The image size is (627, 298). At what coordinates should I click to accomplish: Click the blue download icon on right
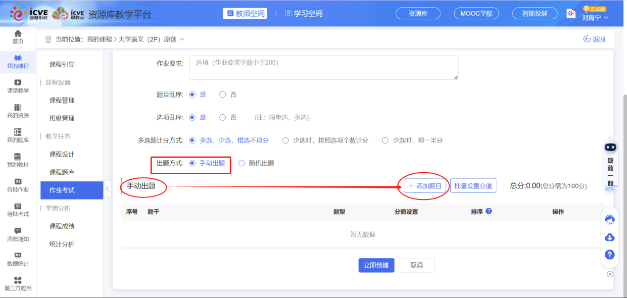point(610,238)
